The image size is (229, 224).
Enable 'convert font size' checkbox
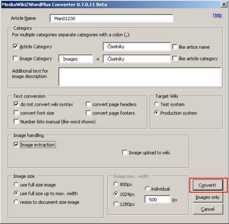coord(16,113)
